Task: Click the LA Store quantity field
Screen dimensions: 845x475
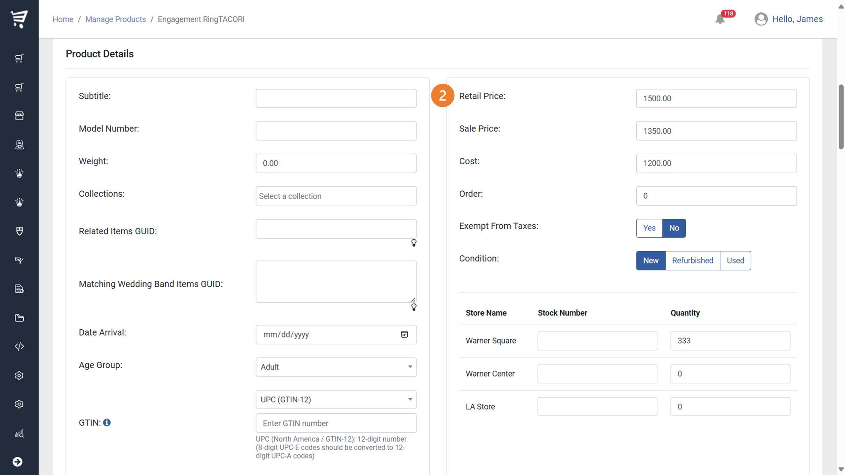Action: [730, 407]
